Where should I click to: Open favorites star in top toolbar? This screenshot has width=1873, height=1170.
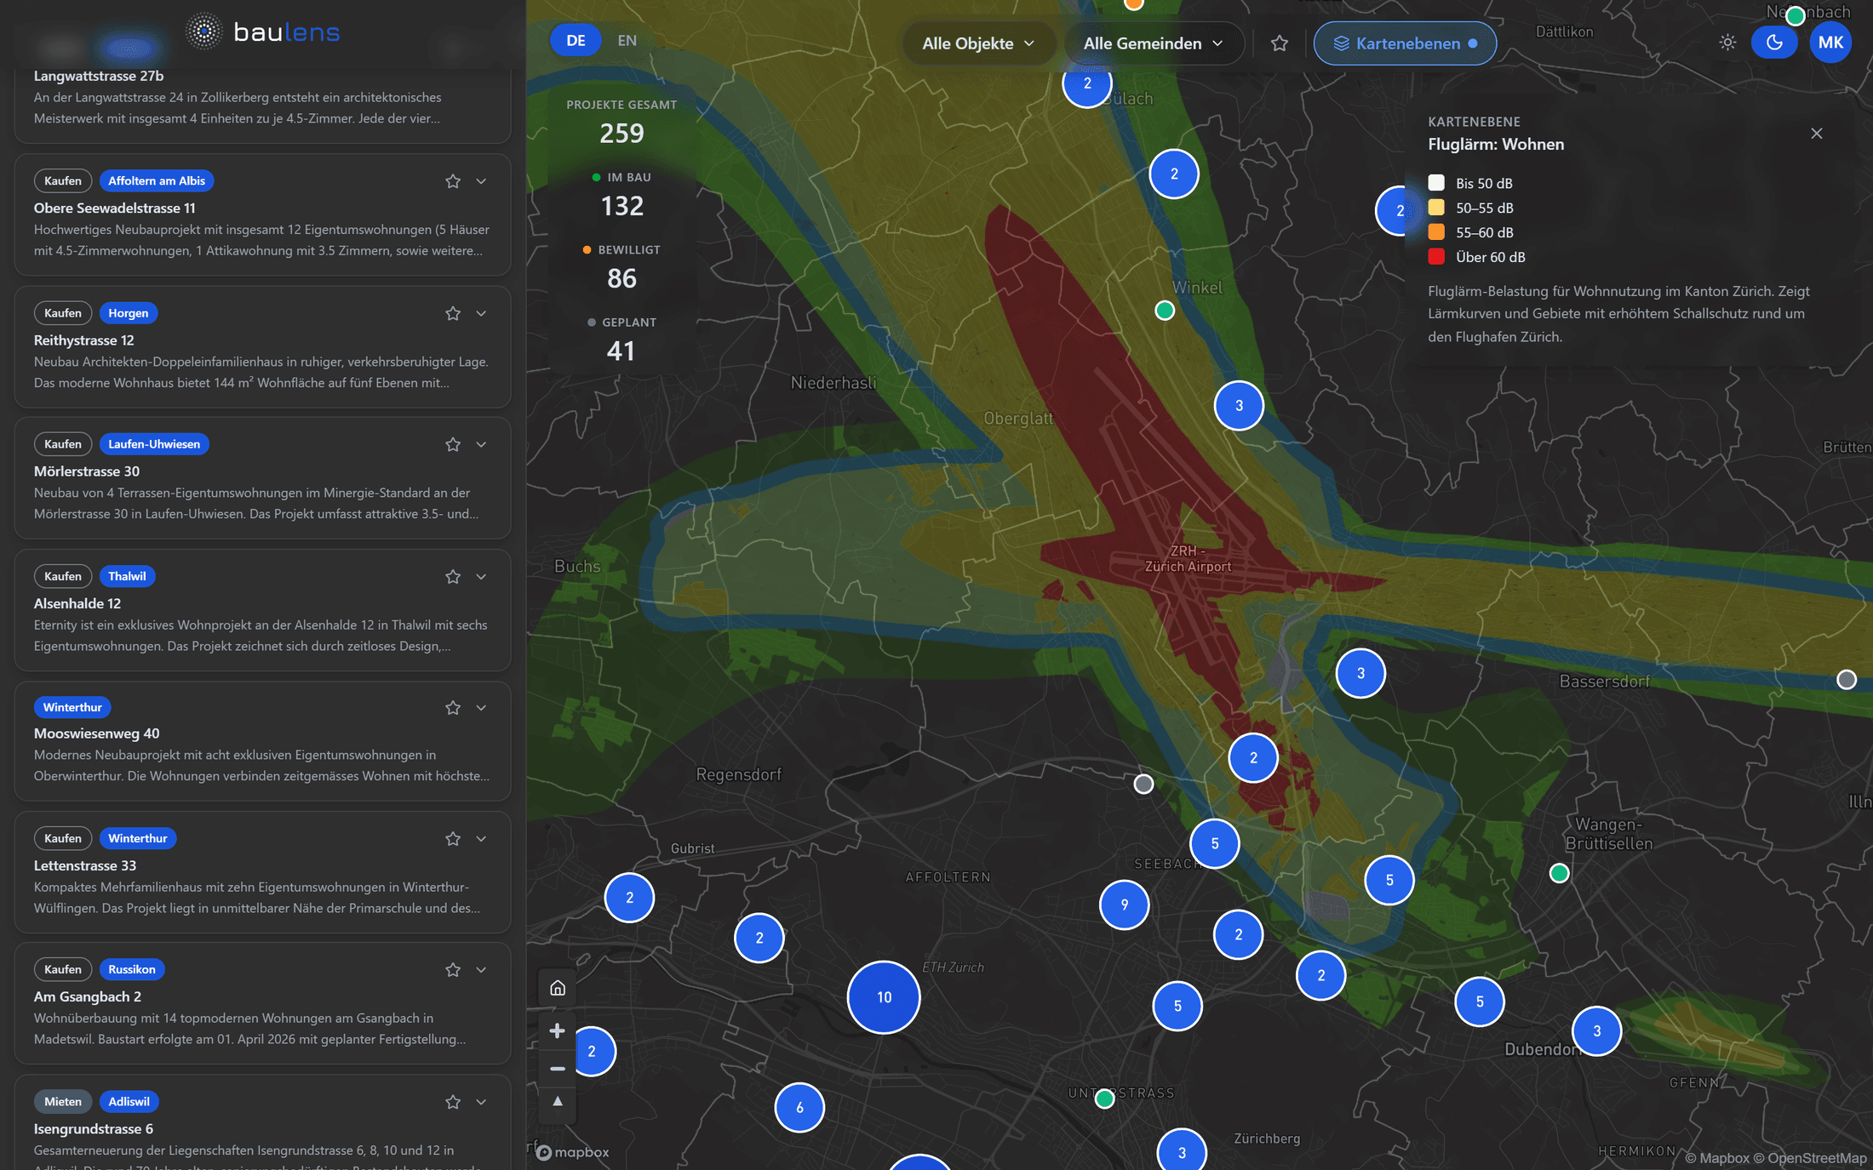click(x=1279, y=43)
